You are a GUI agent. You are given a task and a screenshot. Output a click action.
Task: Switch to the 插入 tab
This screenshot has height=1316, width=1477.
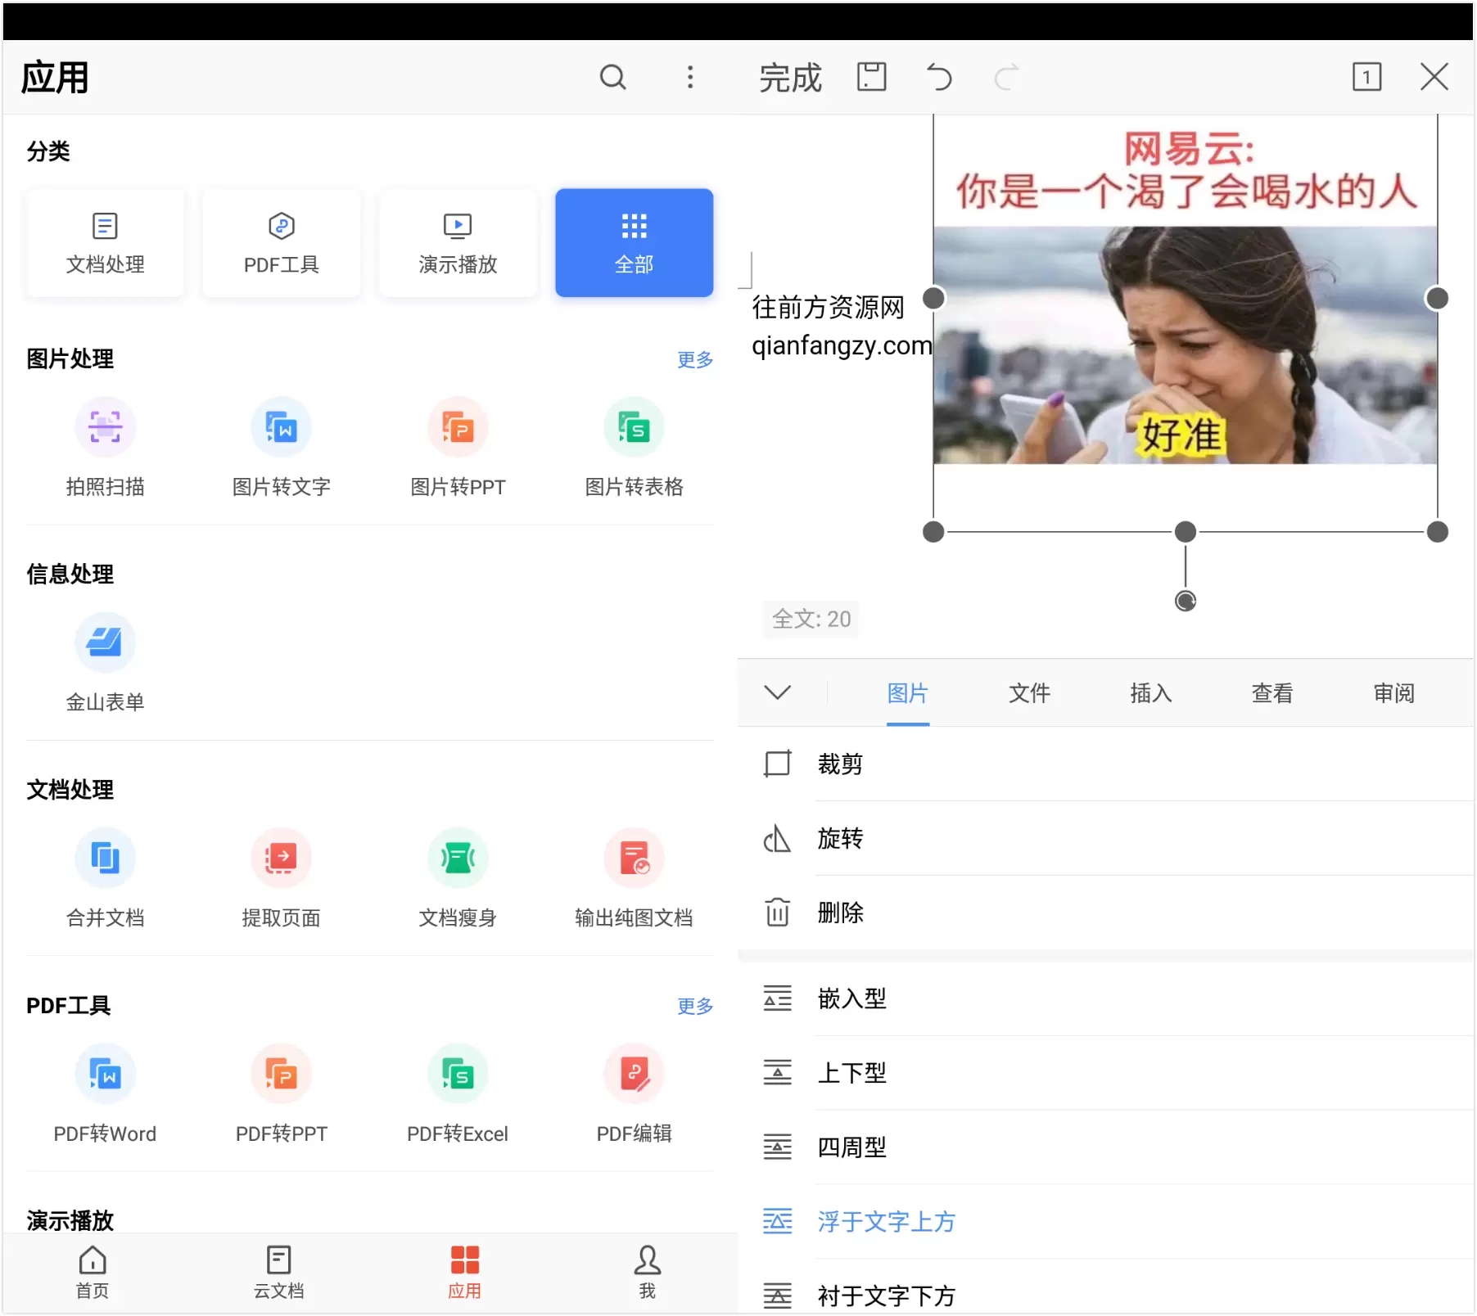coord(1150,693)
